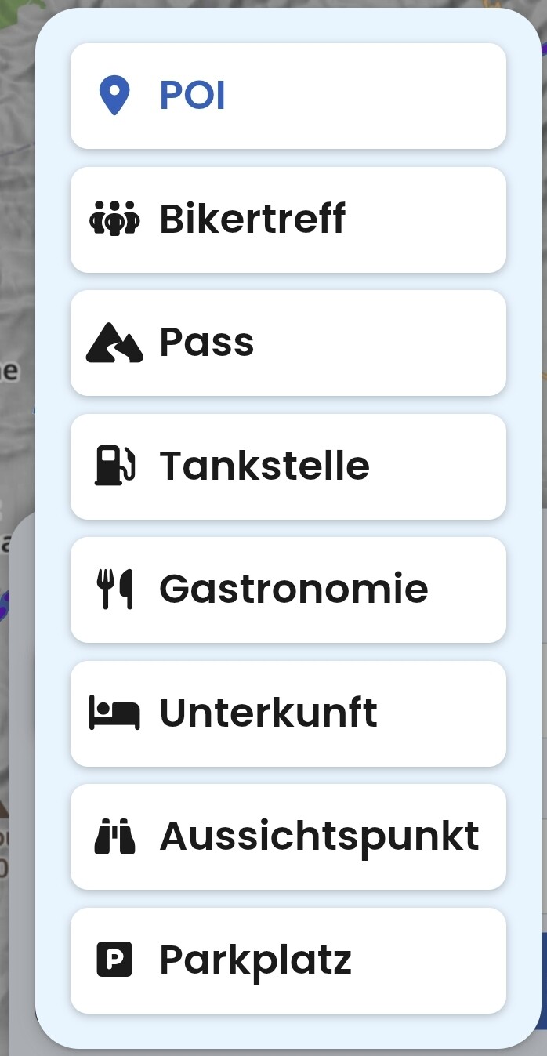Pick Unterkunft from the list
This screenshot has height=1056, width=547.
coord(288,713)
